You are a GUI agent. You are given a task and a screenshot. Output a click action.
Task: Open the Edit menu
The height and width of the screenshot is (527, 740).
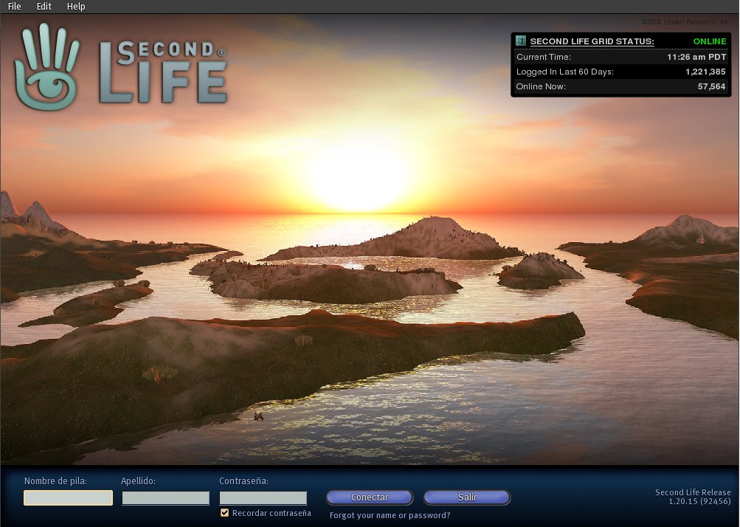44,7
